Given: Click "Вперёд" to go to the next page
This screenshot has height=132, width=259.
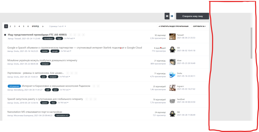Looking at the screenshot, I should tap(35, 26).
